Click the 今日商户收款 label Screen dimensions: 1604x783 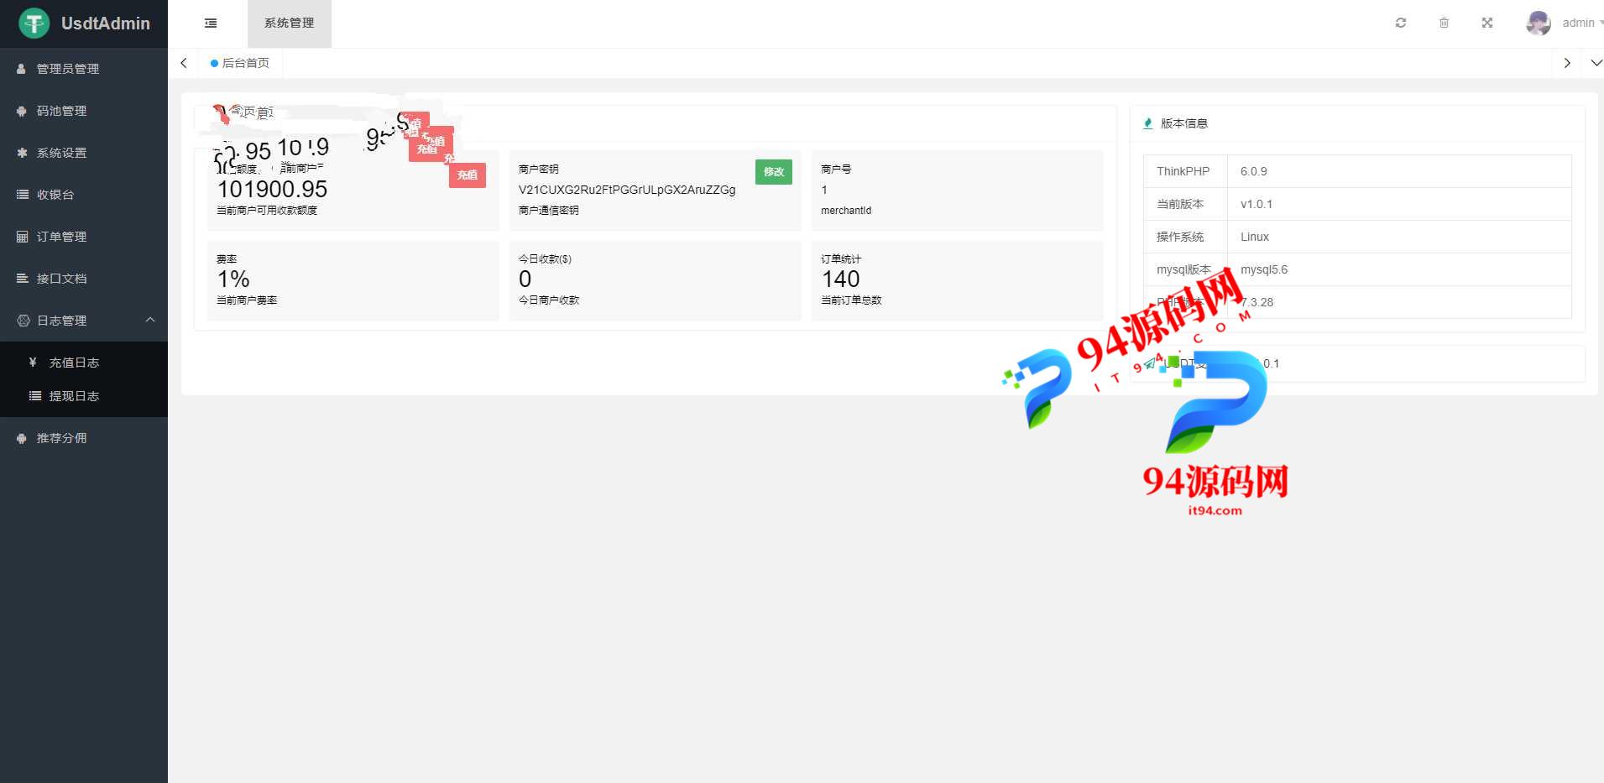(x=549, y=300)
